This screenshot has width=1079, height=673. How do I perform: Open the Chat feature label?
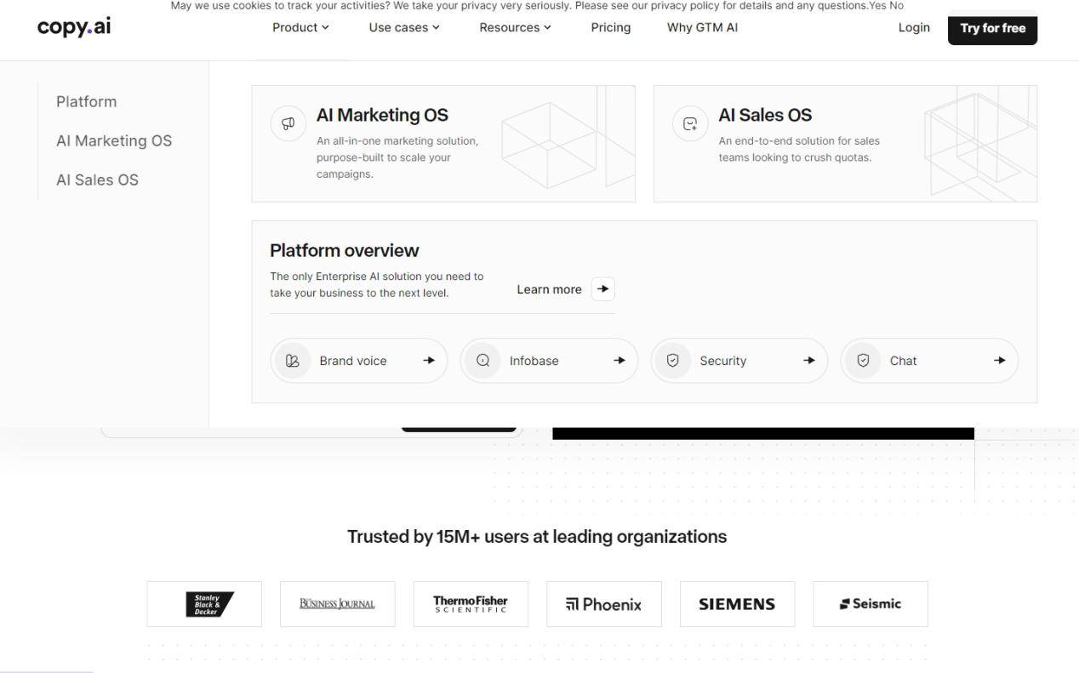click(903, 361)
